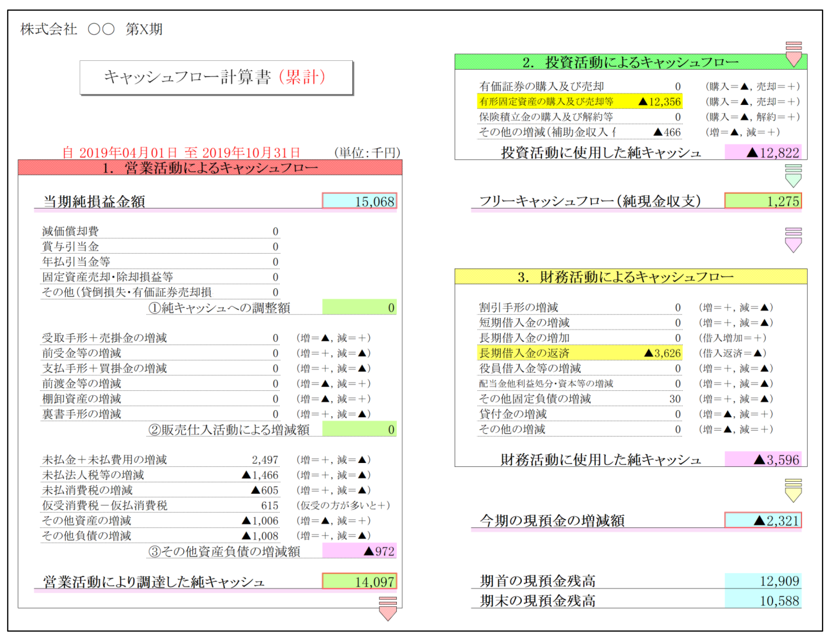This screenshot has width=832, height=640.
Task: Click the 期首の現預金残高 value 12,909
Action: click(x=763, y=581)
